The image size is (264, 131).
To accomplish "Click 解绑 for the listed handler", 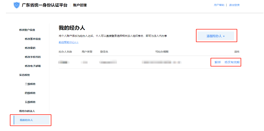I will click(x=217, y=62).
